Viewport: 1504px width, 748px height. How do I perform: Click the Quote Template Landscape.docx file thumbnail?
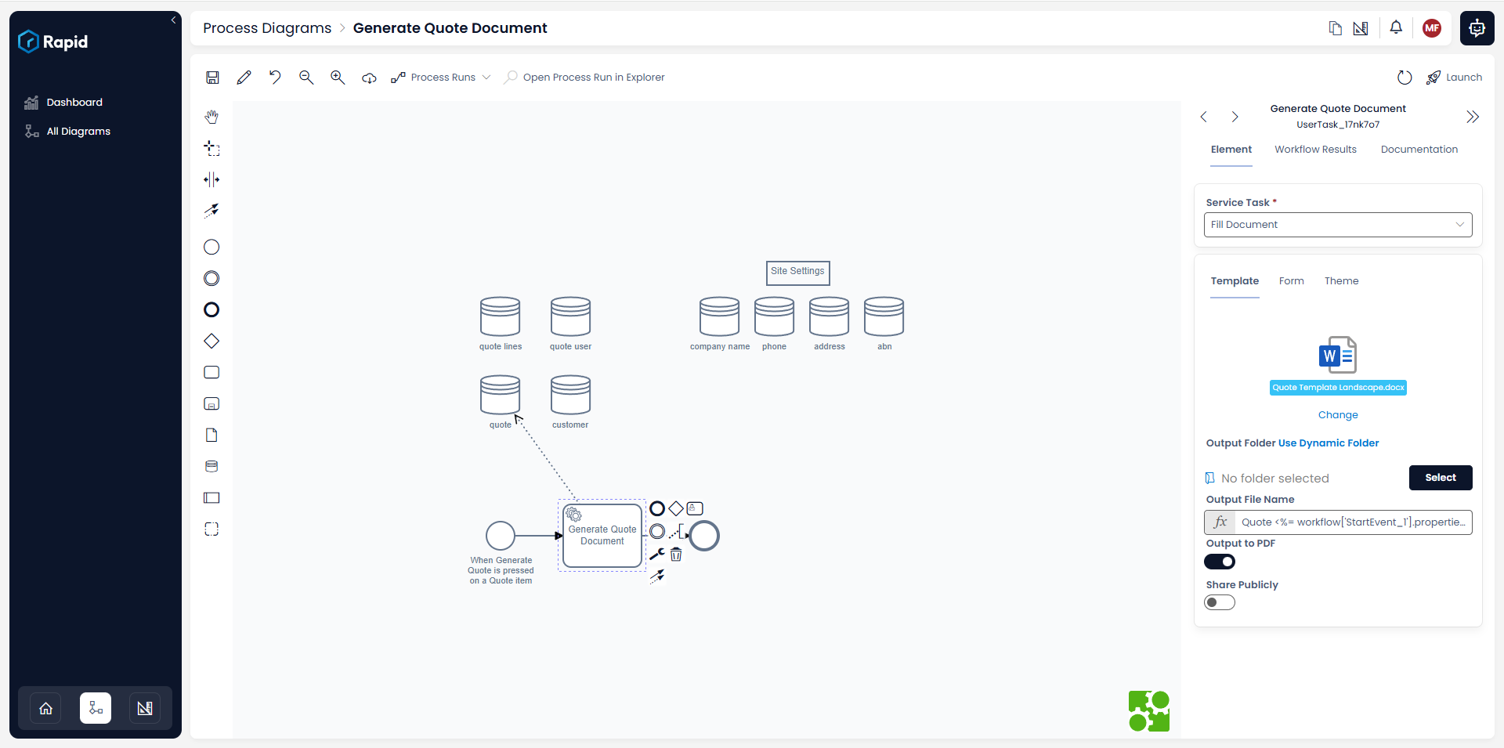point(1338,365)
